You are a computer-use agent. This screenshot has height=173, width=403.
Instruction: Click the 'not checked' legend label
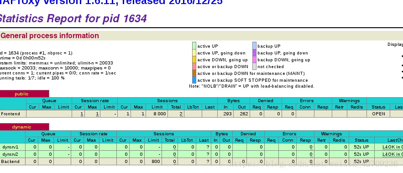pyautogui.click(x=271, y=67)
